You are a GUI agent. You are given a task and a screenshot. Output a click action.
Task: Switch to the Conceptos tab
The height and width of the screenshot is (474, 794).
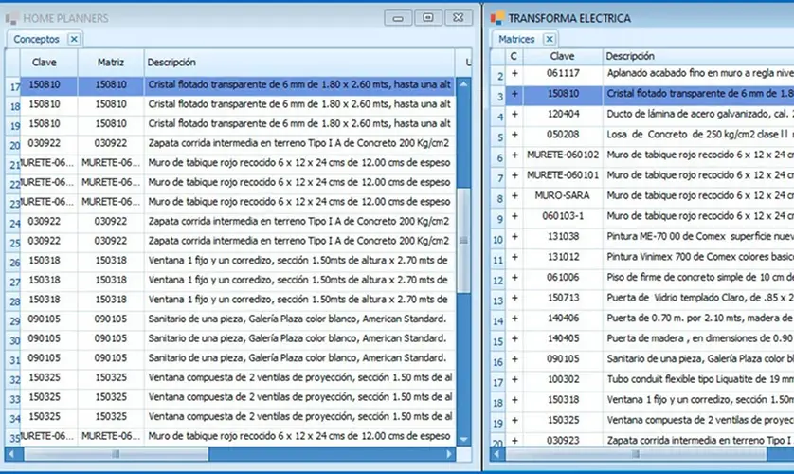tap(36, 39)
